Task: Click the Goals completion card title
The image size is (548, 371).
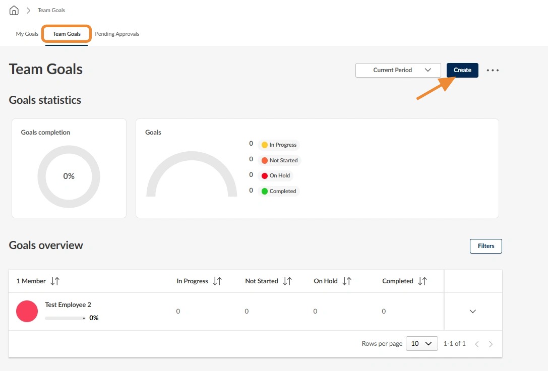Action: tap(45, 133)
